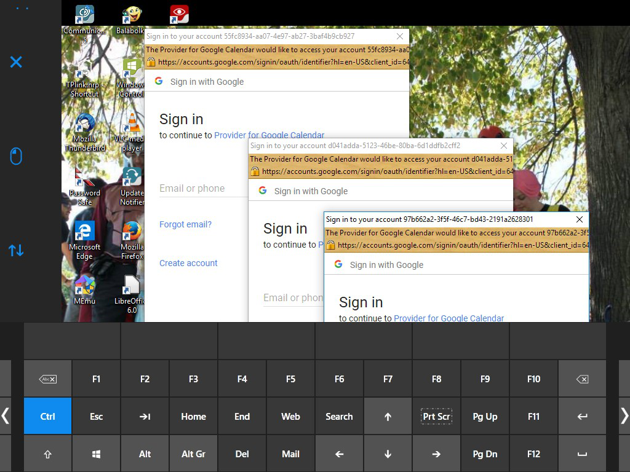This screenshot has width=630, height=472.
Task: Click the Create account link
Action: point(188,263)
